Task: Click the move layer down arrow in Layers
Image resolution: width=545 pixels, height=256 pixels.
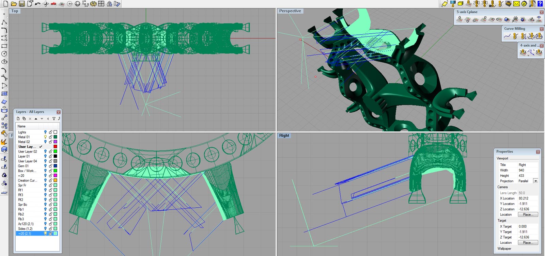Action: [42, 119]
